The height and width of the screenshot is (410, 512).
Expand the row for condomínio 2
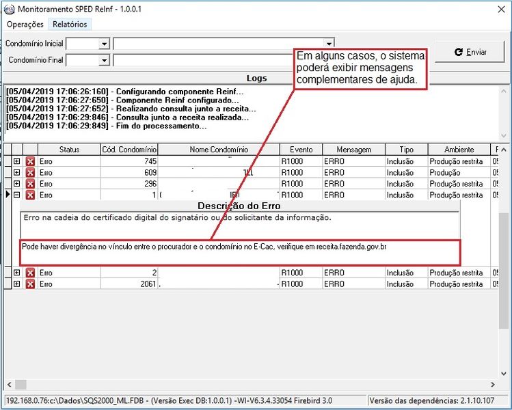17,273
